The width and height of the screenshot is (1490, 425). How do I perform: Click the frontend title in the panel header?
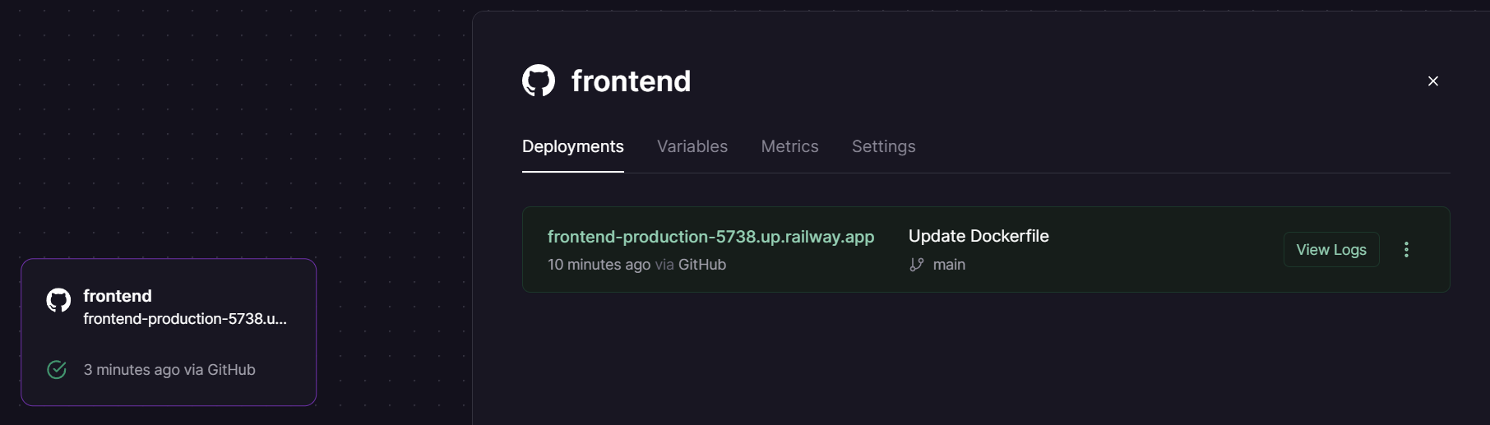[x=631, y=81]
